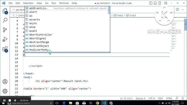
Task: Open notifications bell in status bar
Action: tap(183, 98)
